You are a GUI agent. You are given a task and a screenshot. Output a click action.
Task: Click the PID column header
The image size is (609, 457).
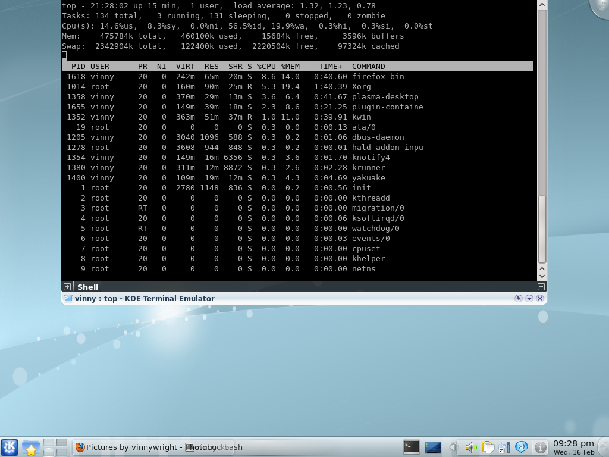click(x=79, y=67)
